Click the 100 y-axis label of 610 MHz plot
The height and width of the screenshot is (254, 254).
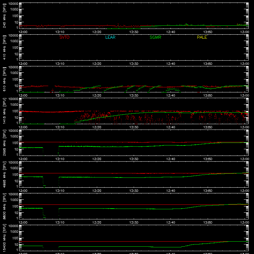(x=15, y=79)
